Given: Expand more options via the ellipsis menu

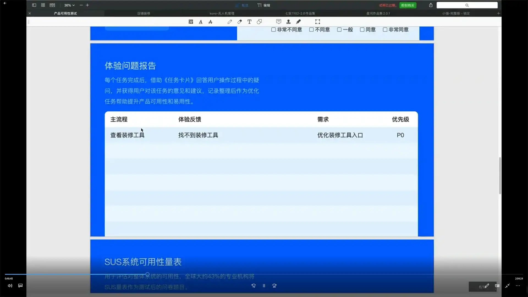Looking at the screenshot, I should point(518,286).
